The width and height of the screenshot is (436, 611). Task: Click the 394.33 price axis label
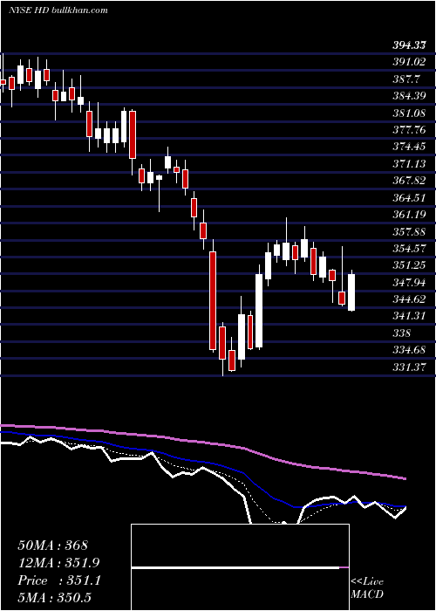click(408, 46)
